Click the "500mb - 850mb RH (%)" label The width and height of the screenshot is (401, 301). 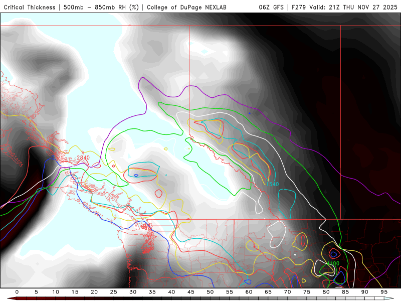[101, 7]
